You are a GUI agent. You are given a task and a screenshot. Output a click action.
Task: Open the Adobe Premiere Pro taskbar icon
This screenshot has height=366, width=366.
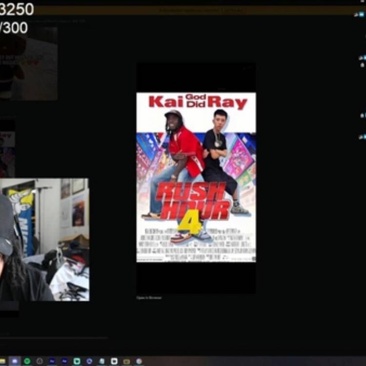click(x=52, y=361)
